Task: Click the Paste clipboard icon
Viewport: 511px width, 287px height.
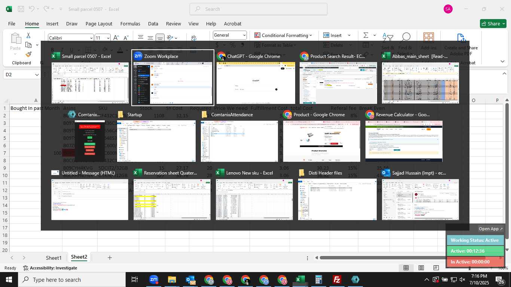Action: pos(16,38)
